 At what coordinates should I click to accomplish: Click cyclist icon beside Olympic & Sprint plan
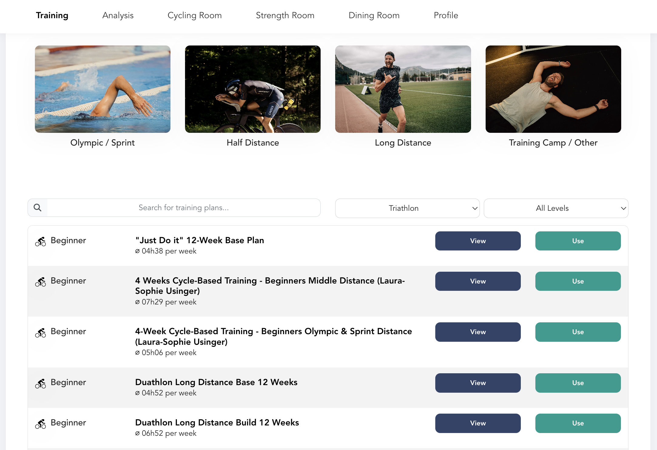tap(40, 333)
